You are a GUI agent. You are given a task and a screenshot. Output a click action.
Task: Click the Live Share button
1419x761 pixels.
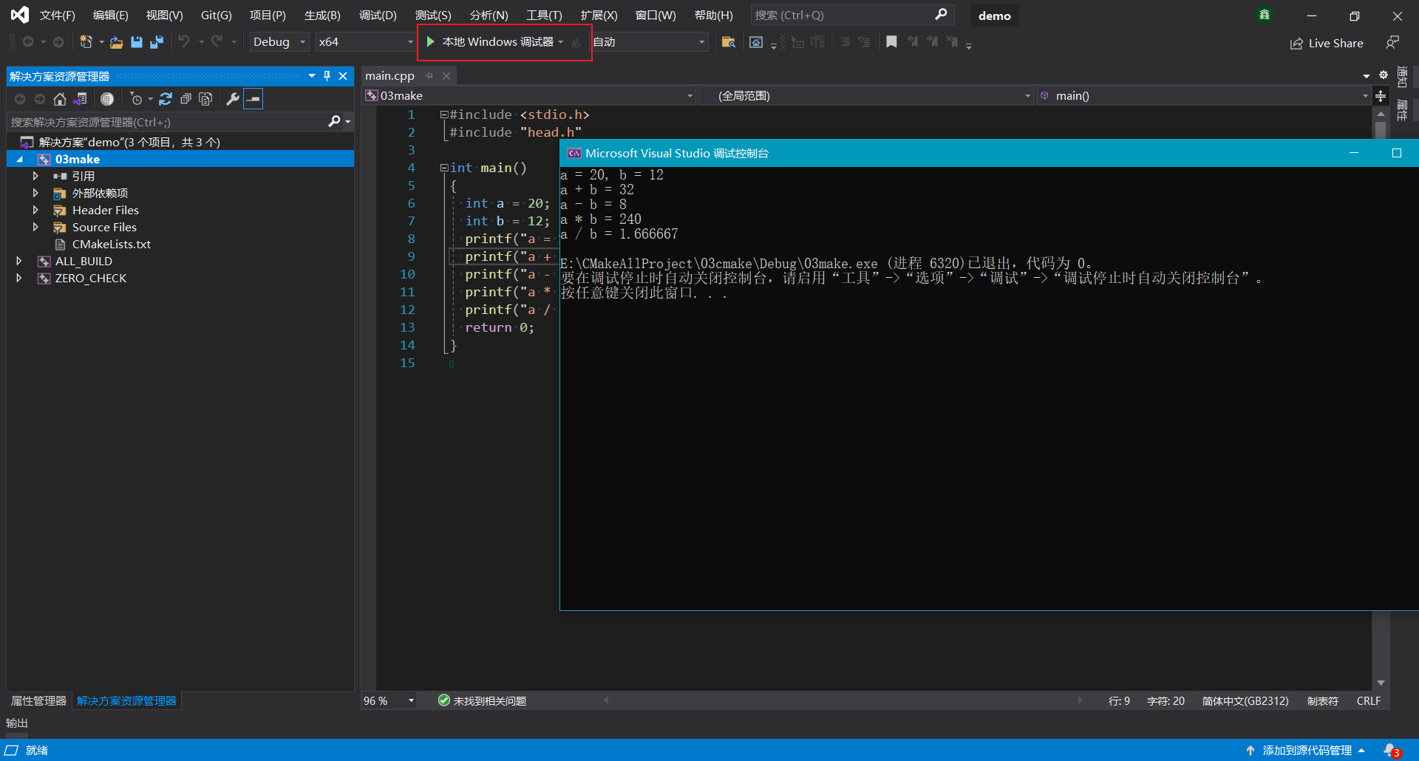pyautogui.click(x=1327, y=44)
